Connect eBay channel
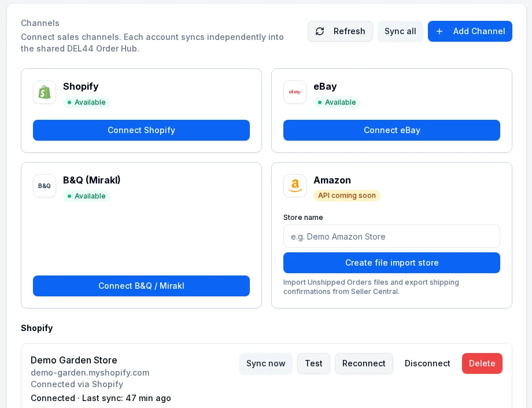 (391, 130)
